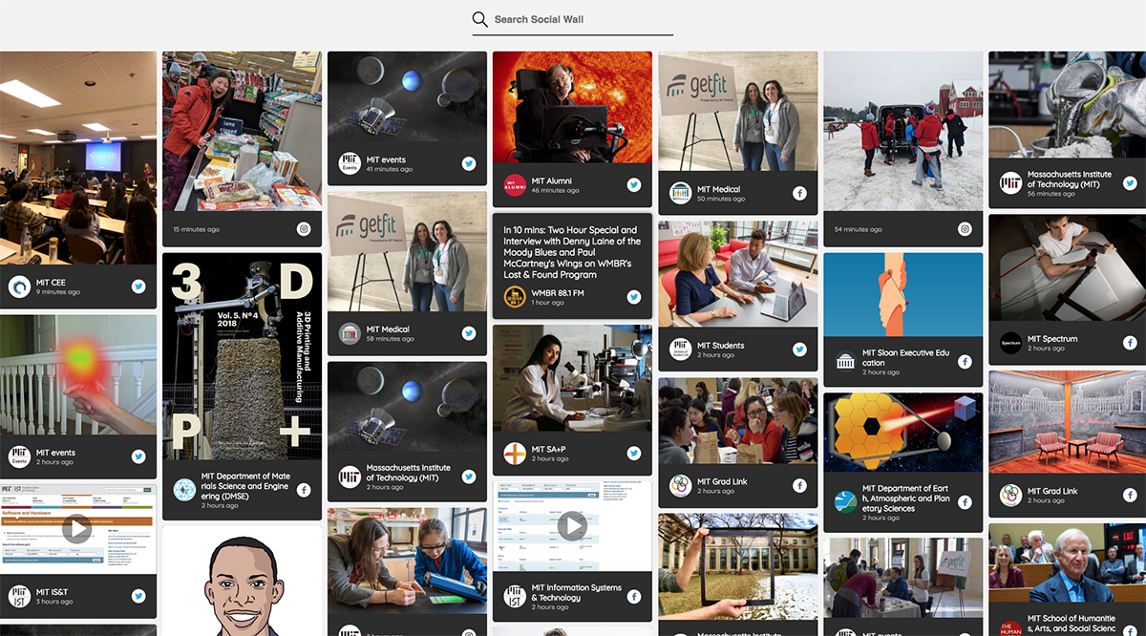
Task: Click MIT Sloan Executive Education avatar
Action: click(x=845, y=362)
